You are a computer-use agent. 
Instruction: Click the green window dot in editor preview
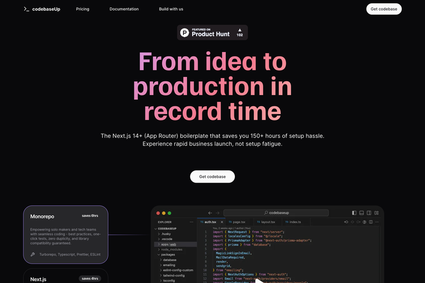(169, 213)
